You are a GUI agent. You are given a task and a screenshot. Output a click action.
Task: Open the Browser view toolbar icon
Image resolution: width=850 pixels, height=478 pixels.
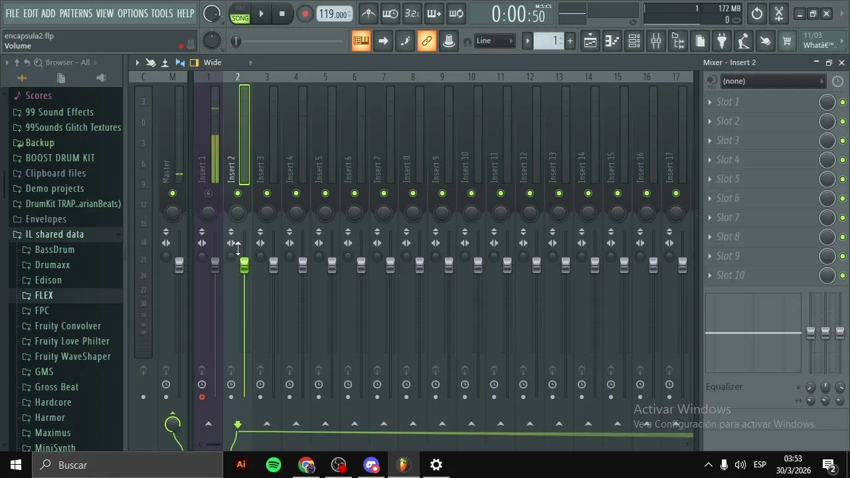[x=678, y=41]
